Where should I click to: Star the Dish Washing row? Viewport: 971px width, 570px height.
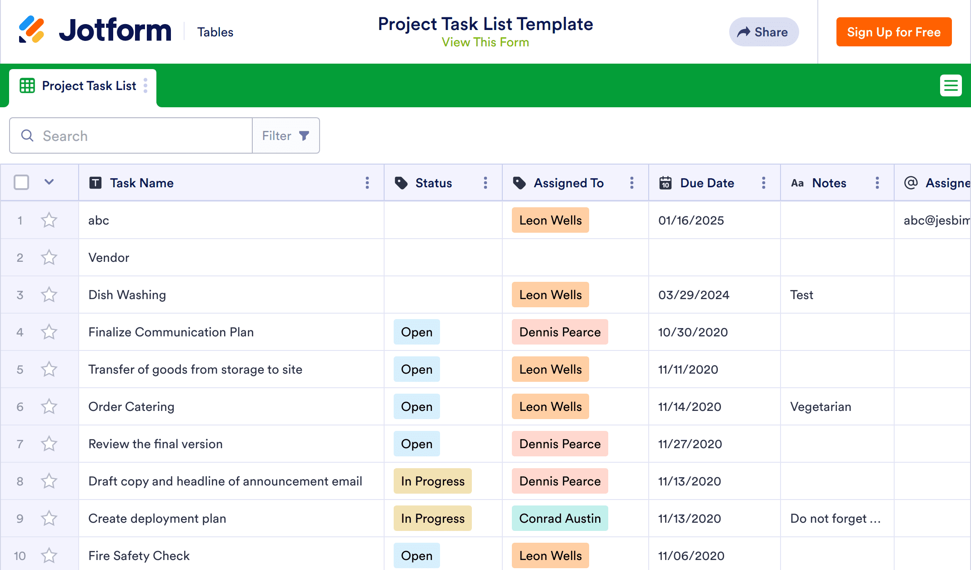[x=49, y=295]
